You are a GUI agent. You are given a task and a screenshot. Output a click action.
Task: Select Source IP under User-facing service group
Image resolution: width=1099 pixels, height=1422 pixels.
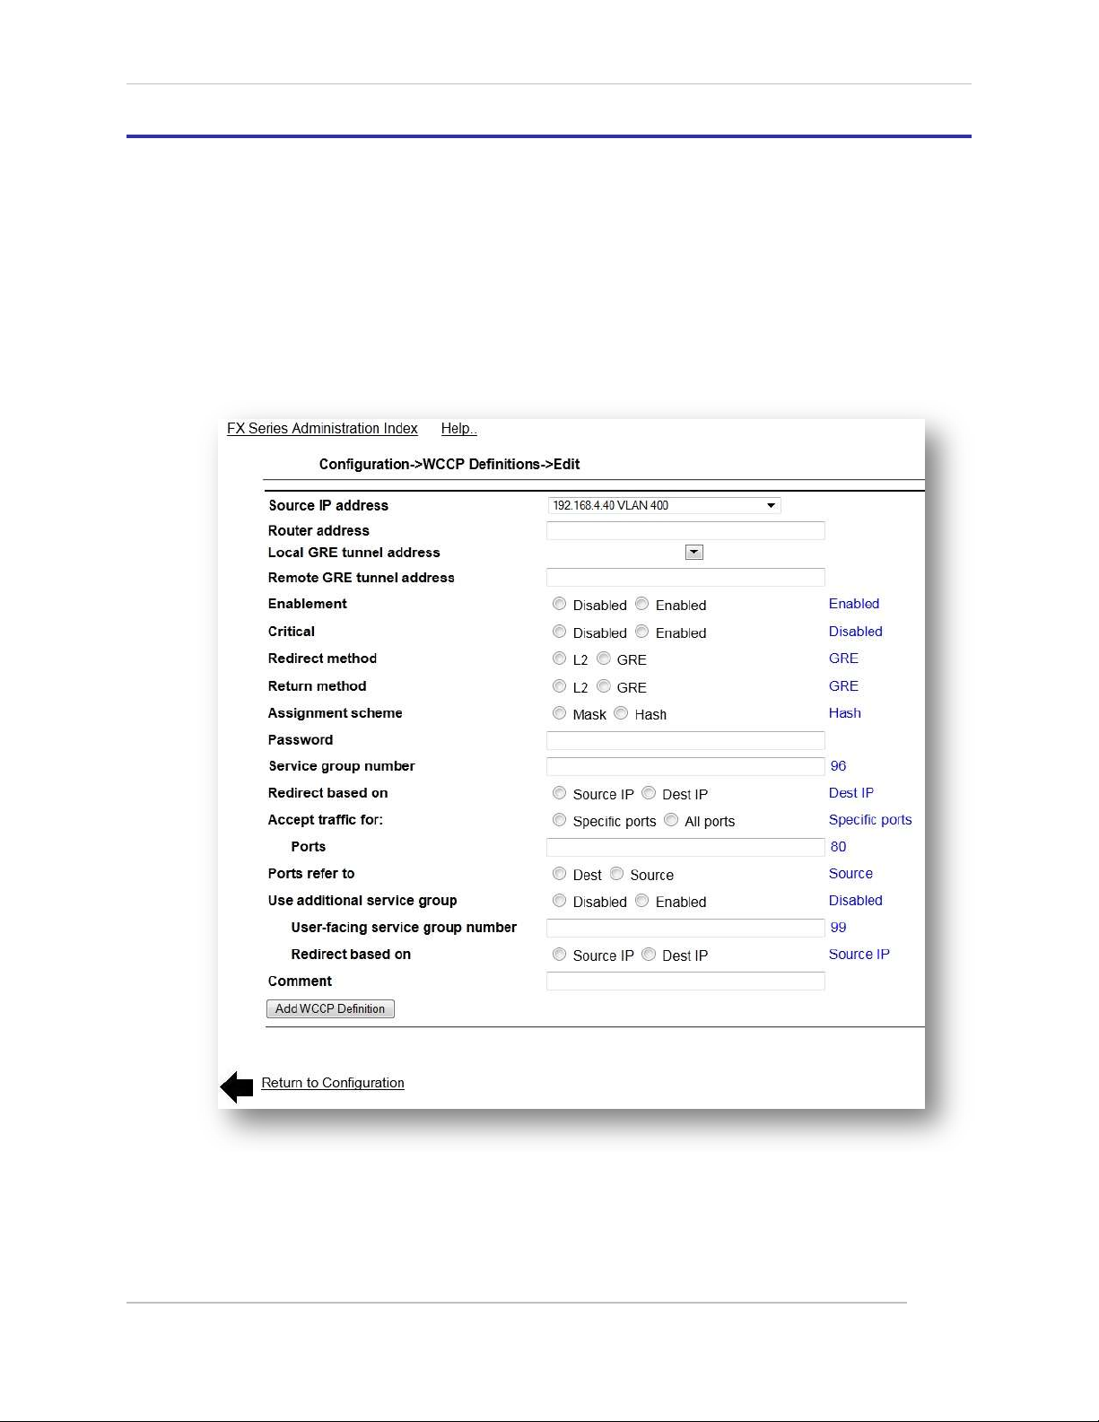point(560,955)
